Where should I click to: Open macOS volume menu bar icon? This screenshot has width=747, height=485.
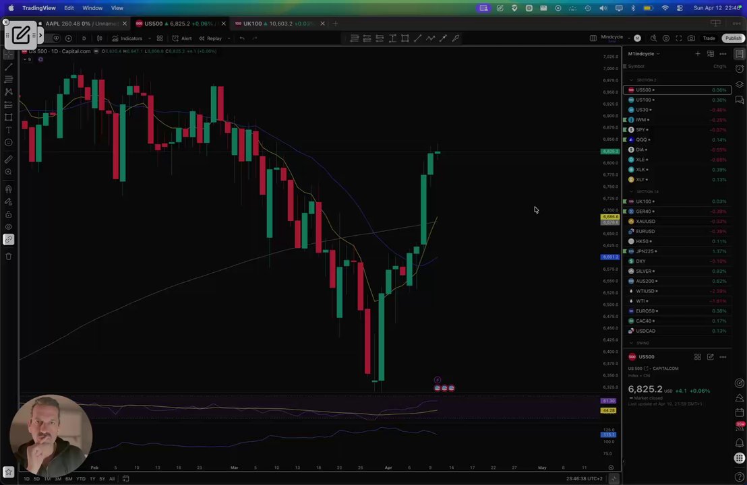point(603,8)
